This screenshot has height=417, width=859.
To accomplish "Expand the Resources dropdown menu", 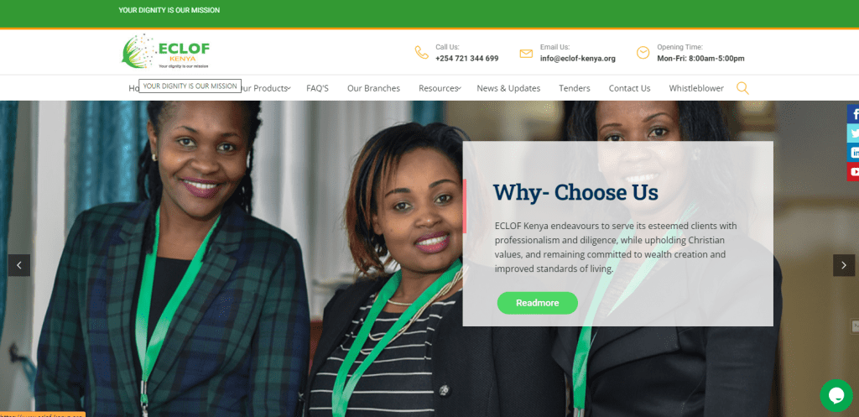I will click(x=440, y=88).
